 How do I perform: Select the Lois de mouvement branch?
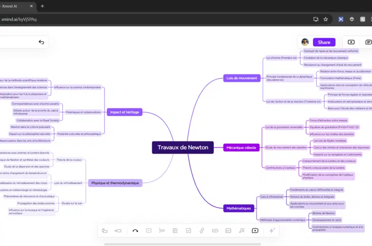(241, 78)
